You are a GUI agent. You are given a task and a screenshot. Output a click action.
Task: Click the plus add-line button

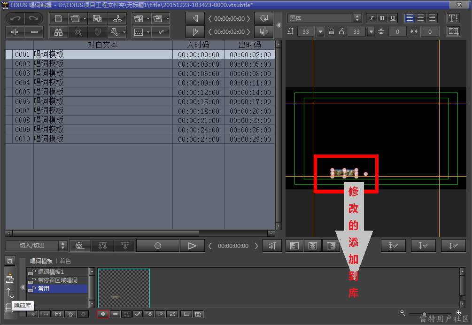(15, 32)
